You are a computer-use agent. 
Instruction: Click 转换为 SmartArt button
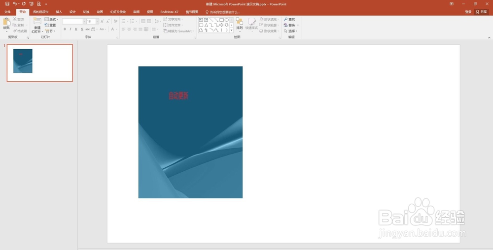pyautogui.click(x=178, y=31)
